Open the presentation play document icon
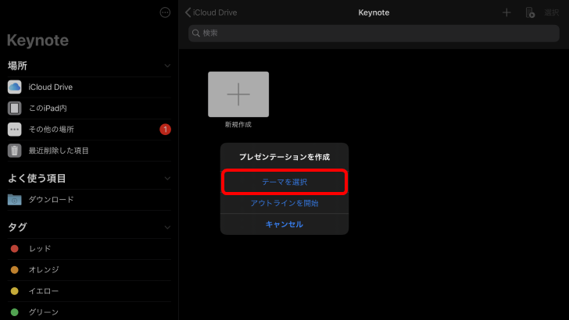Screen dimensions: 569x320 pyautogui.click(x=530, y=12)
